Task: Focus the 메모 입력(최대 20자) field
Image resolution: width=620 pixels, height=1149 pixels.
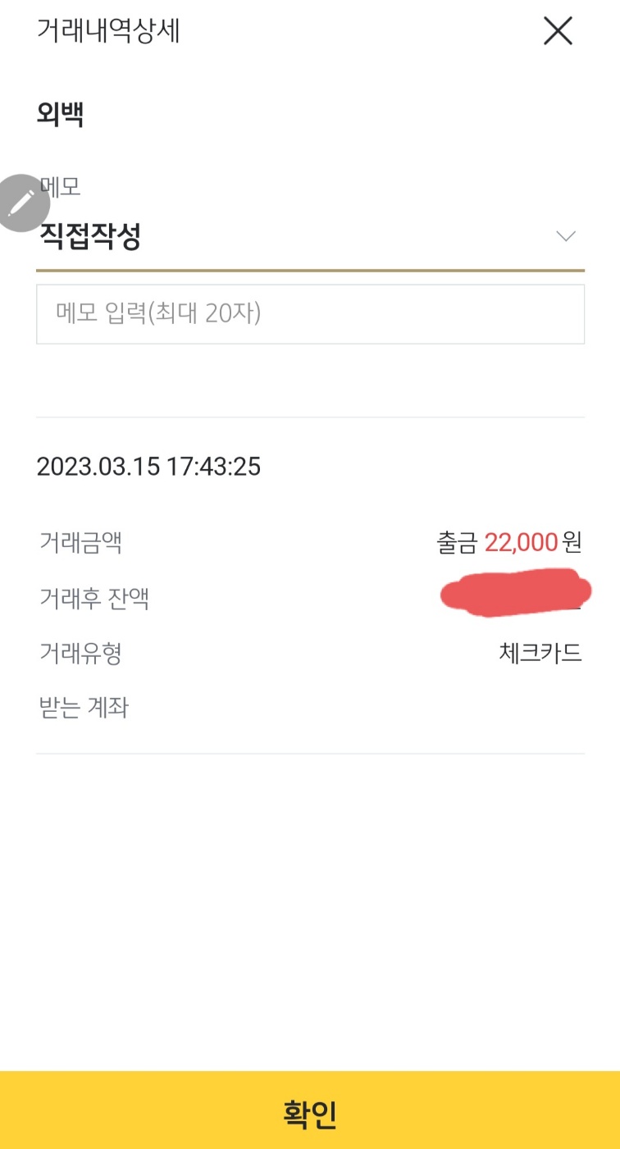Action: coord(310,313)
